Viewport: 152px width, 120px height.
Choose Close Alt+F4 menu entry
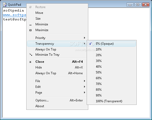point(57,62)
